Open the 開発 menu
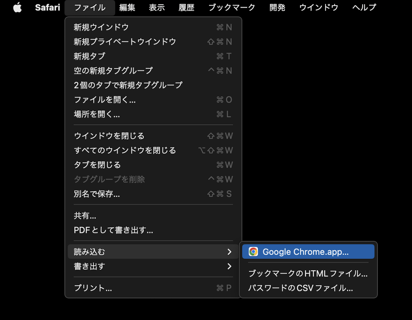The image size is (412, 320). click(277, 7)
